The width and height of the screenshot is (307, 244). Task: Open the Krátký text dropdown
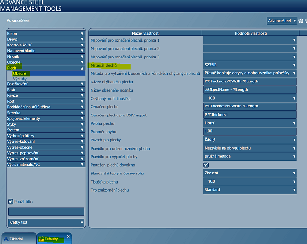[x=46, y=222]
